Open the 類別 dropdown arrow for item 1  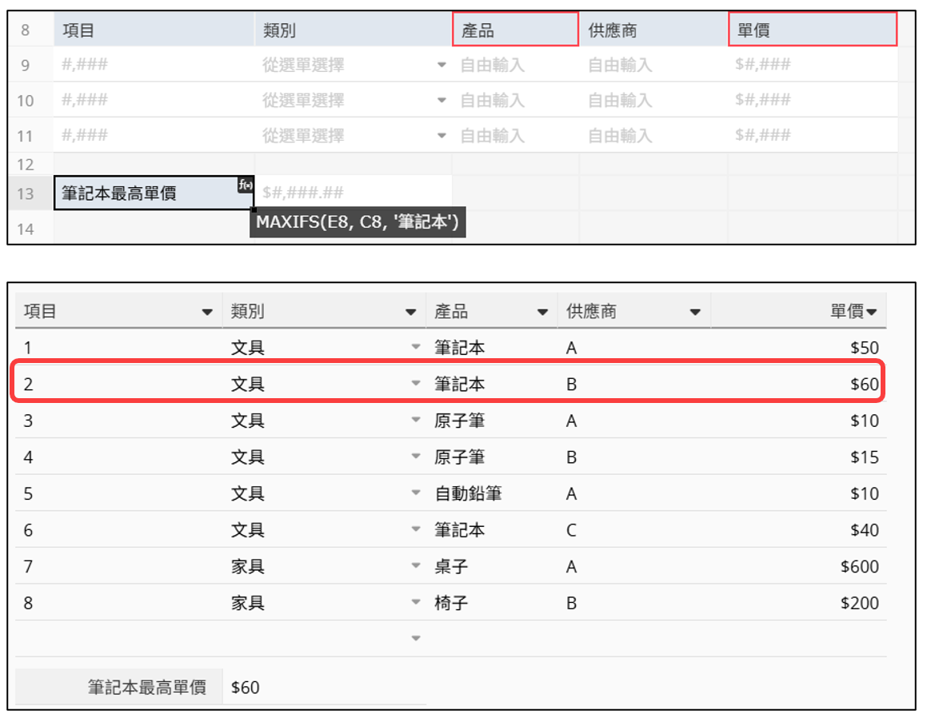[415, 348]
